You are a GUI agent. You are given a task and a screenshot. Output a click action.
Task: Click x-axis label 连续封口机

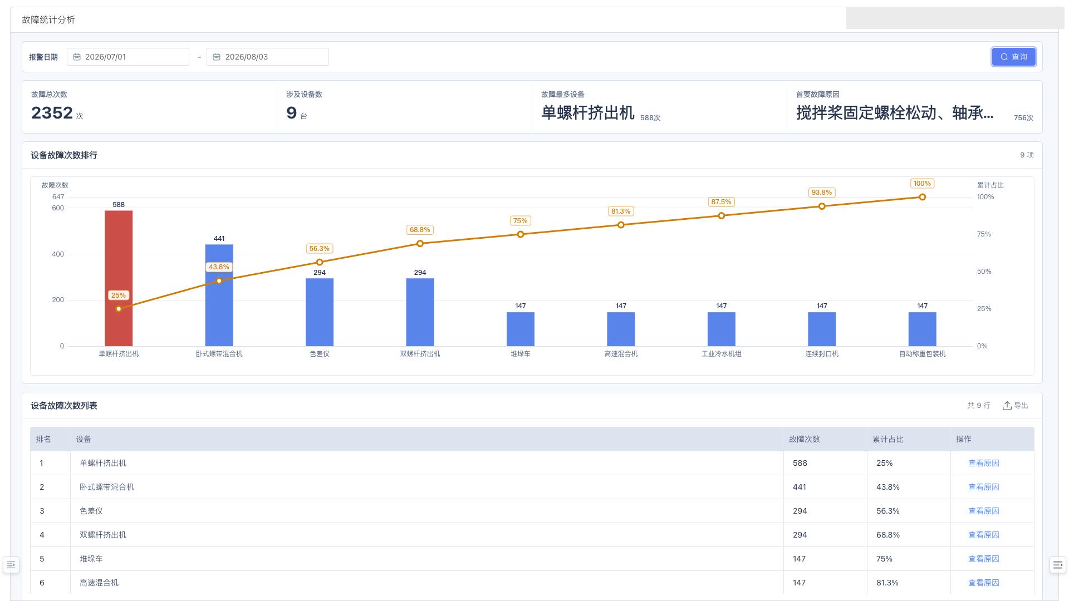tap(822, 354)
